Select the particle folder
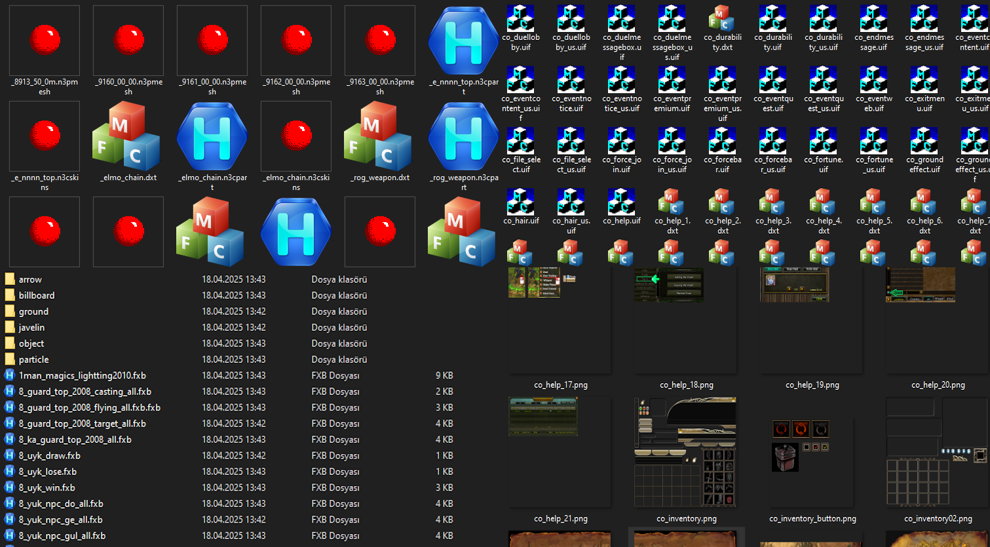 pos(33,360)
